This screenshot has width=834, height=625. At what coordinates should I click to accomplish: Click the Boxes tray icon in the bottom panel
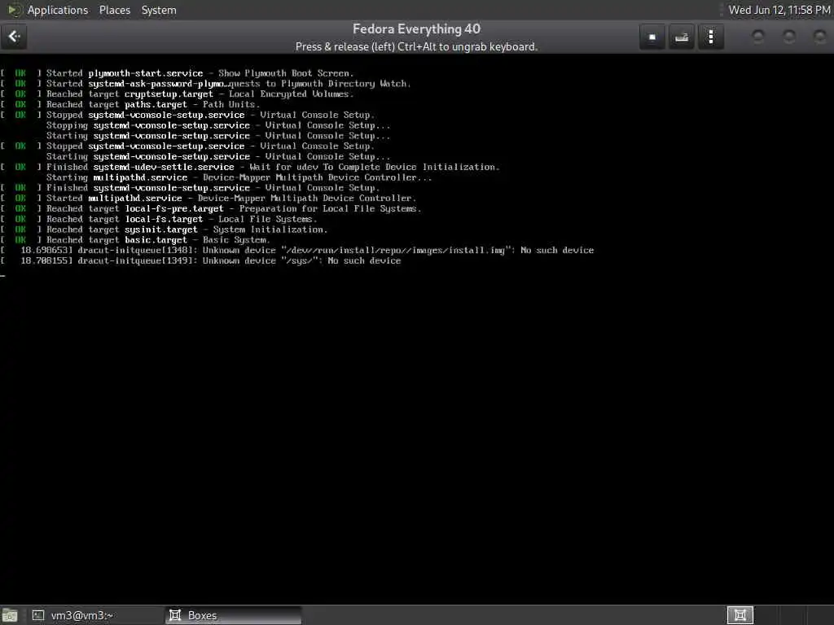tap(740, 615)
